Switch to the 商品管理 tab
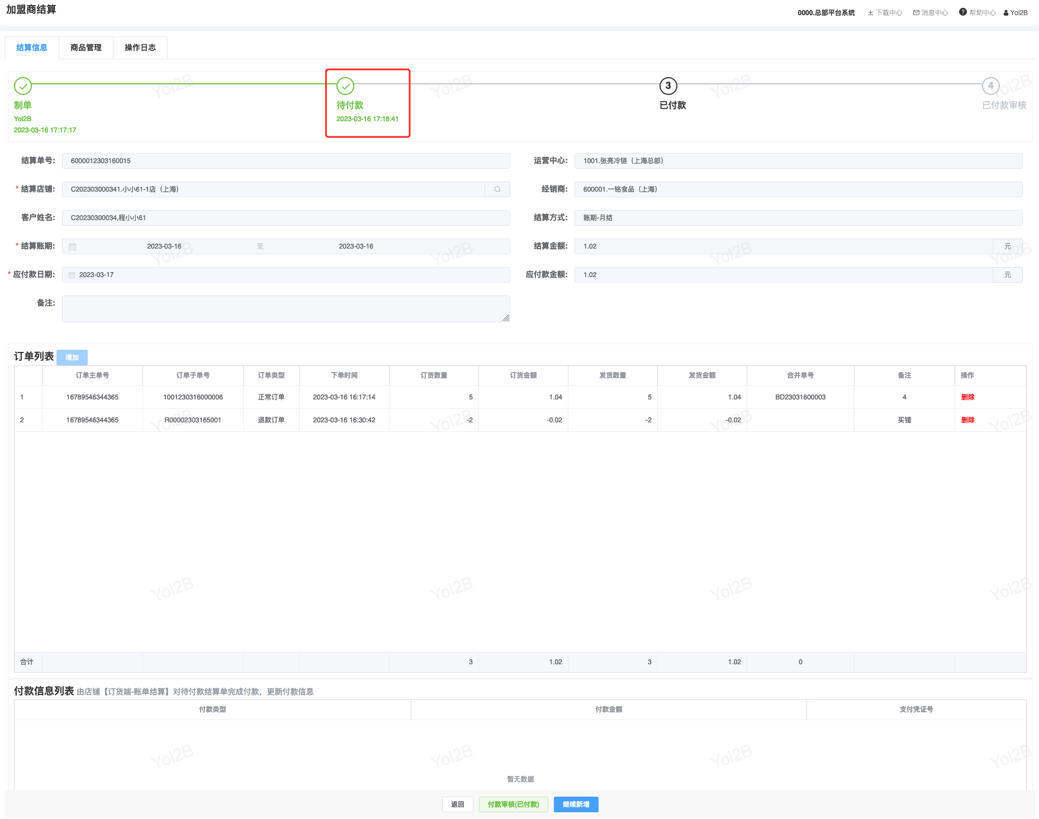The height and width of the screenshot is (819, 1039). [86, 48]
